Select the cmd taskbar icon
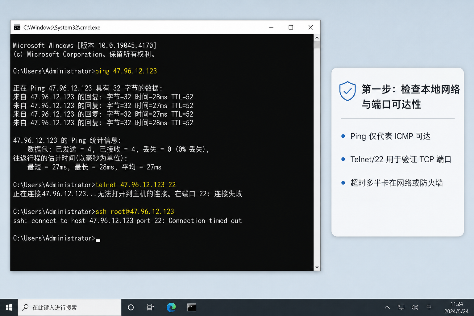 point(192,307)
